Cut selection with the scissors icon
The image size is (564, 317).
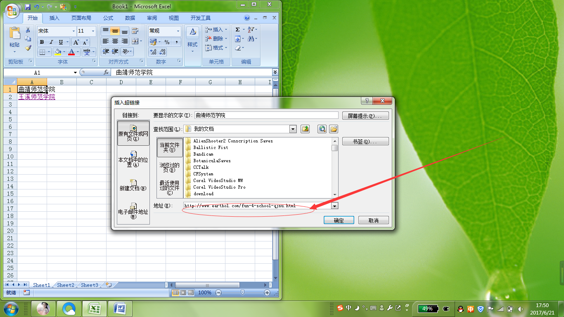coord(28,30)
